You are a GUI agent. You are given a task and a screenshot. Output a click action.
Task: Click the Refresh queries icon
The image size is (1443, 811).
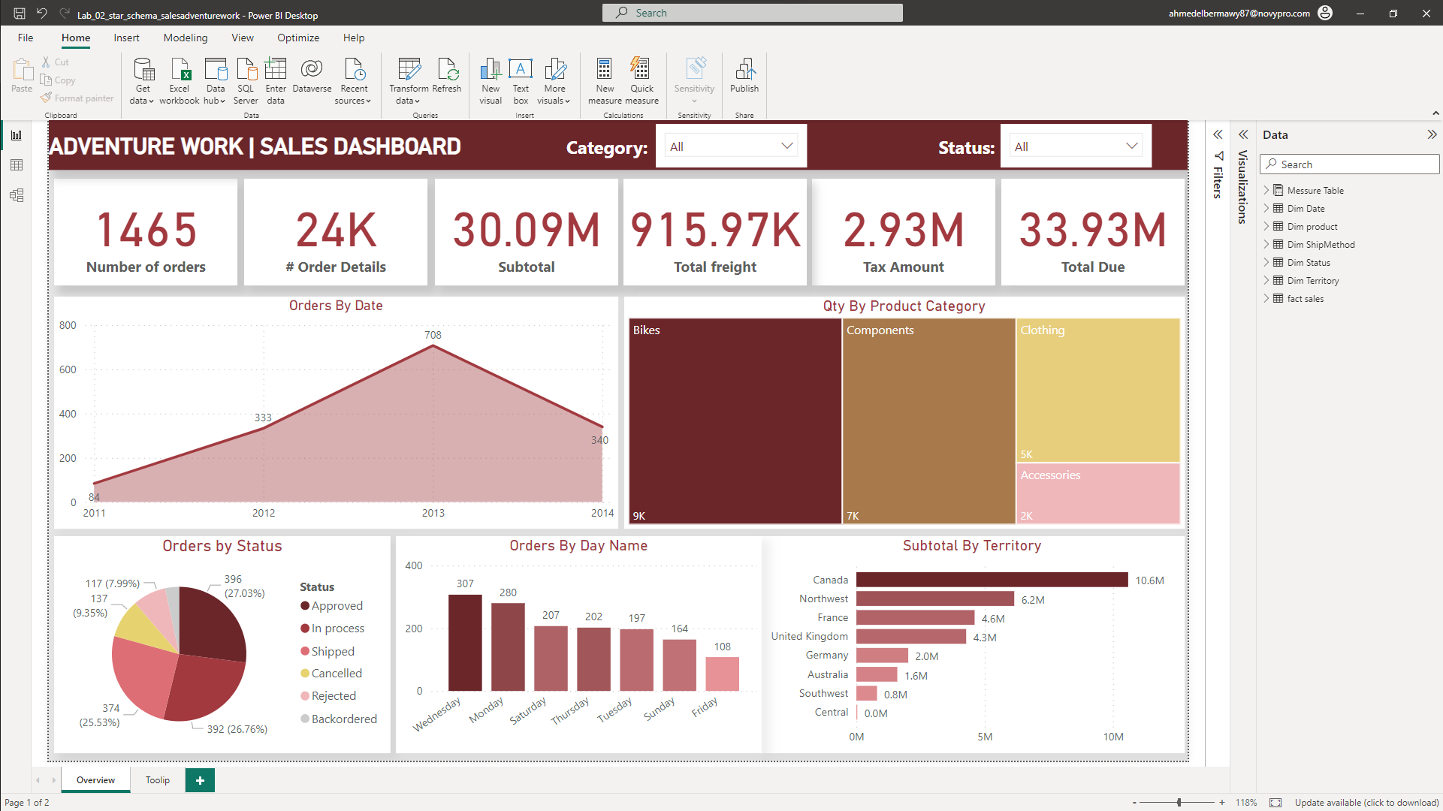(447, 70)
